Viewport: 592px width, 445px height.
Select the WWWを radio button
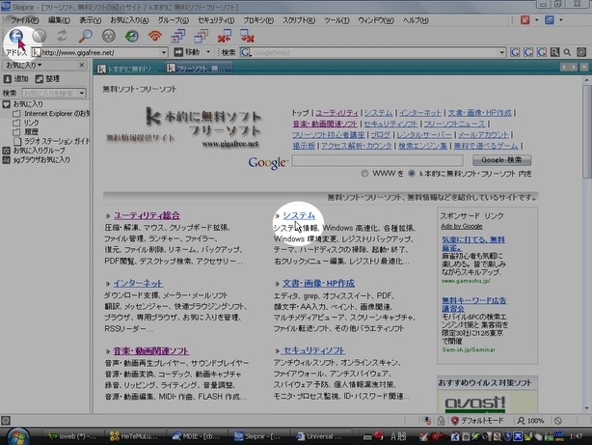click(364, 174)
